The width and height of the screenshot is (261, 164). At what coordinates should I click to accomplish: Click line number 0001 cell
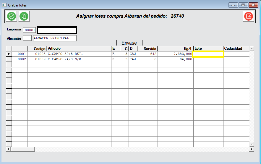pyautogui.click(x=20, y=54)
